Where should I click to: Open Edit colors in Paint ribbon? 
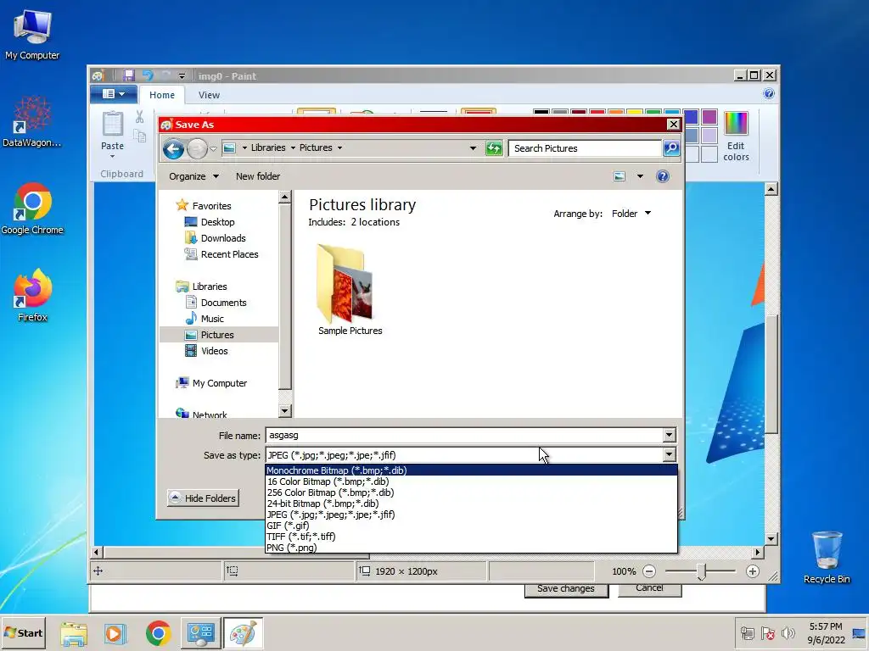point(736,136)
